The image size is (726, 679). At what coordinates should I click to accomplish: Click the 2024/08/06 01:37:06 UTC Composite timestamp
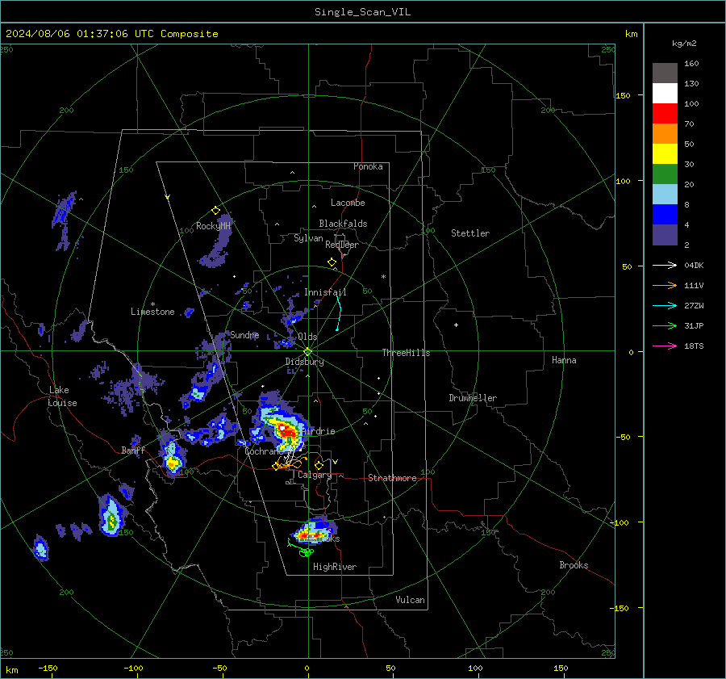111,34
